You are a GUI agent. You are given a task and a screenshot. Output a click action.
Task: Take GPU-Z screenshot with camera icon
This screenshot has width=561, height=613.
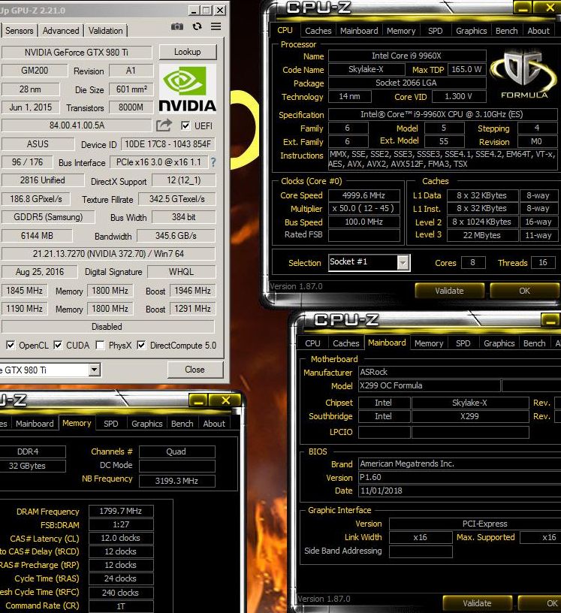(x=177, y=26)
